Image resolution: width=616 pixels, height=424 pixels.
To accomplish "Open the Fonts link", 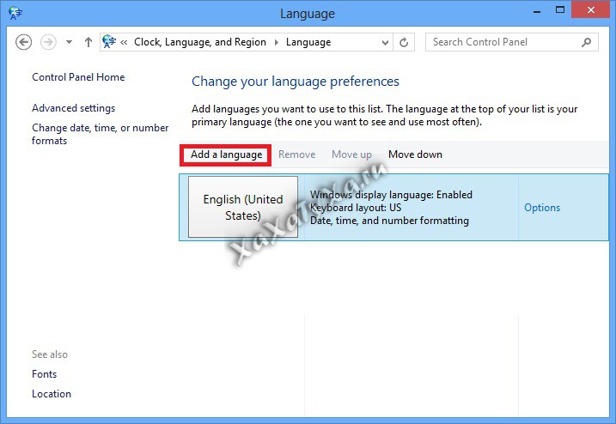I will coord(45,373).
